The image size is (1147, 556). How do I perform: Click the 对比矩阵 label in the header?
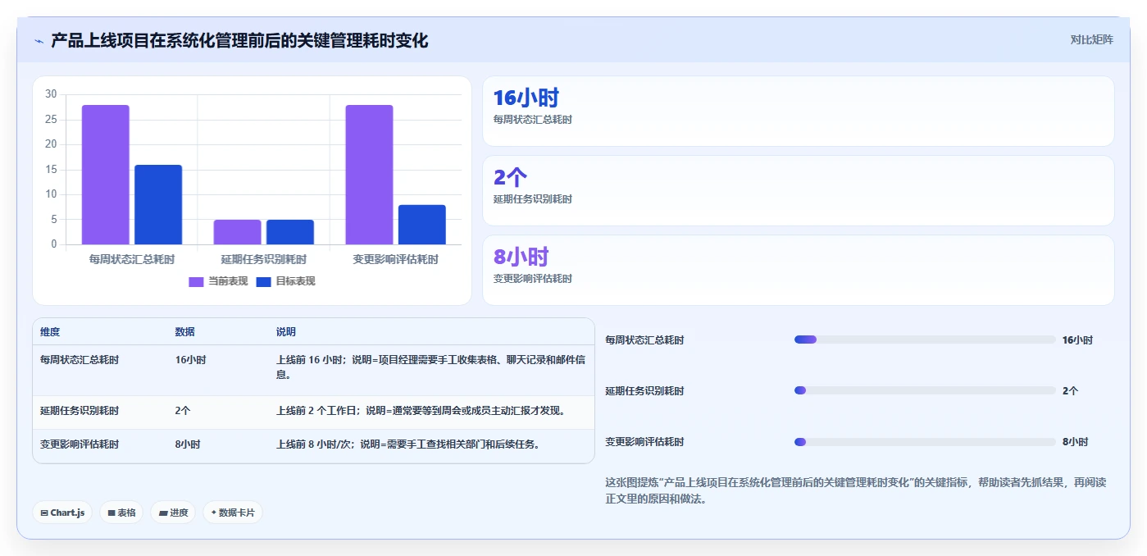(x=1091, y=39)
